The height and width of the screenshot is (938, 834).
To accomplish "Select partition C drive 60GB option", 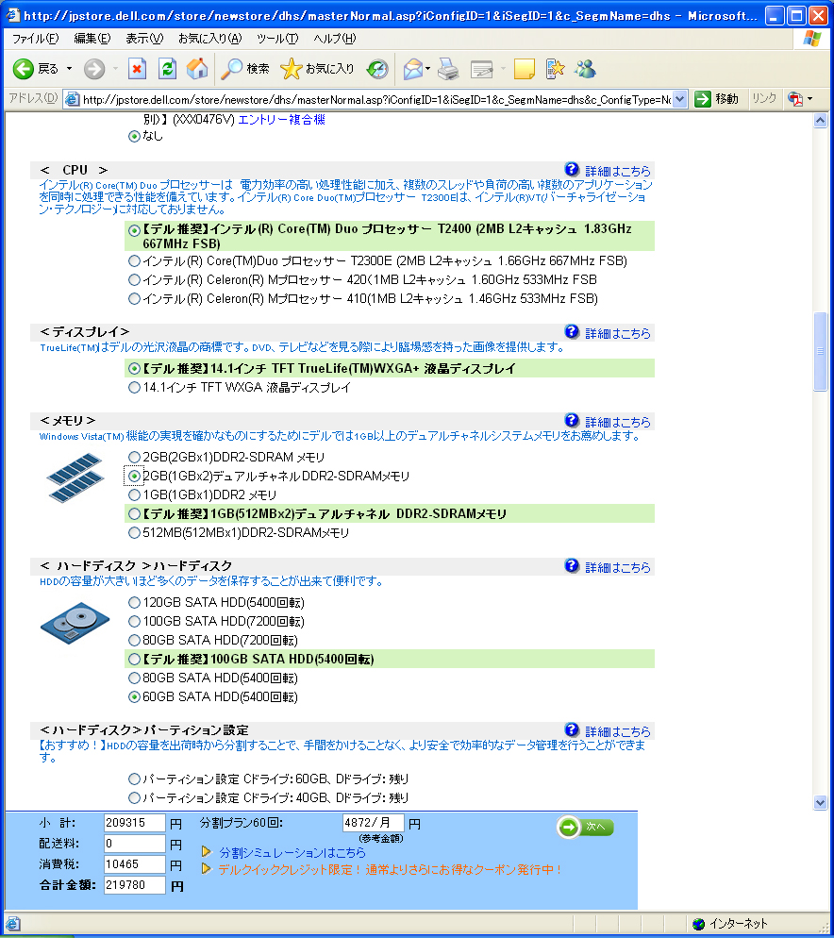I will (x=135, y=779).
